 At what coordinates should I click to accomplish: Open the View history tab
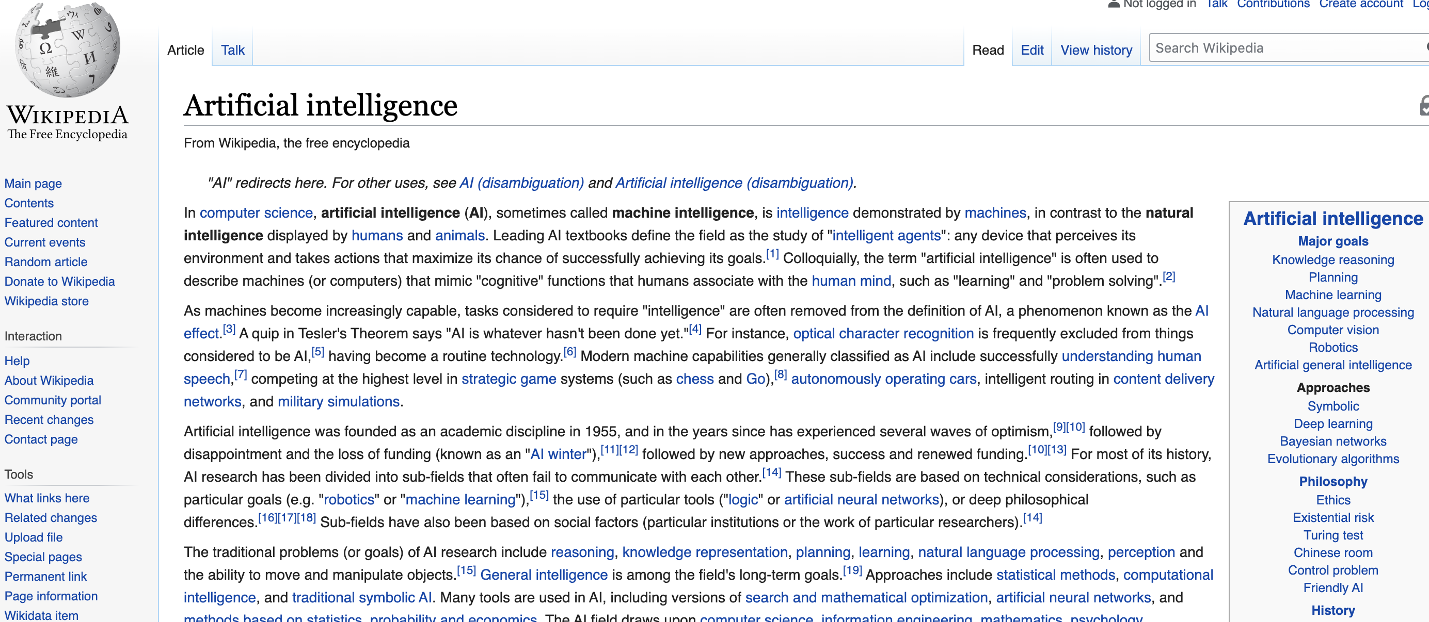(1096, 50)
